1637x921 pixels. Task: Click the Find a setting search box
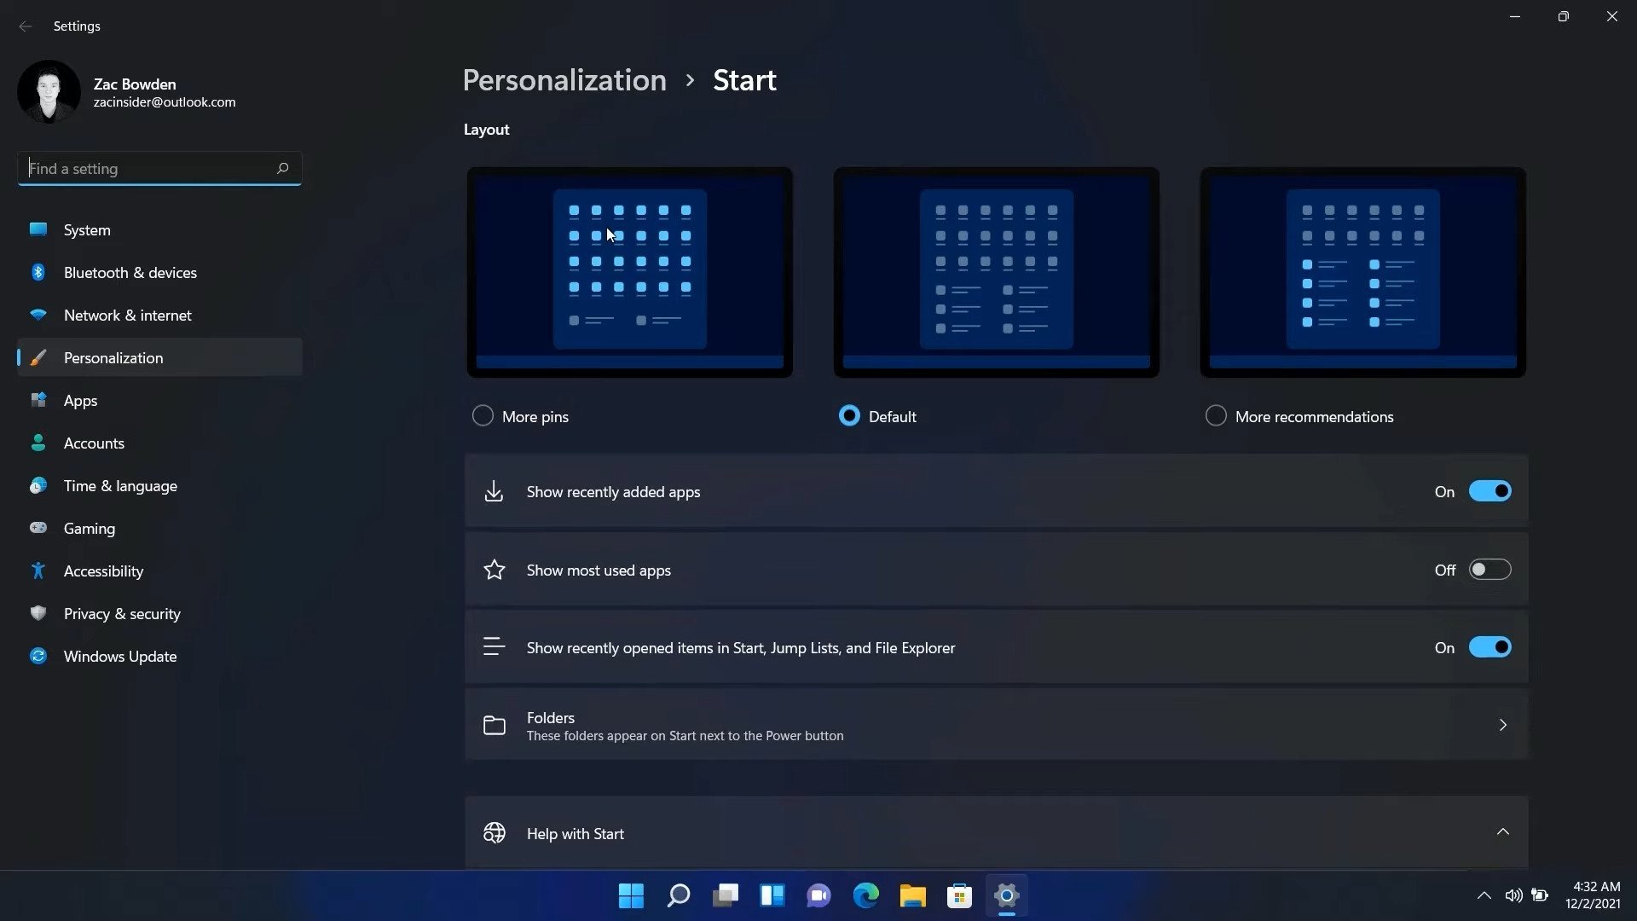pos(159,168)
